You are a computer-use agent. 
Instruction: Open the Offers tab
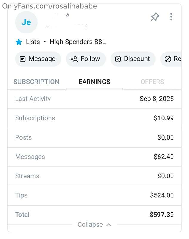pyautogui.click(x=152, y=82)
